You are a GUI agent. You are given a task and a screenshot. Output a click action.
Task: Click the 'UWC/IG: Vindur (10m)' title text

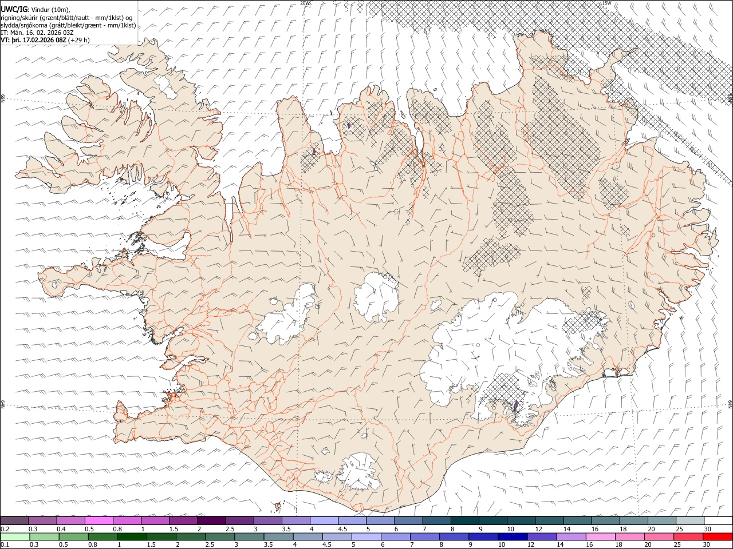pyautogui.click(x=36, y=9)
